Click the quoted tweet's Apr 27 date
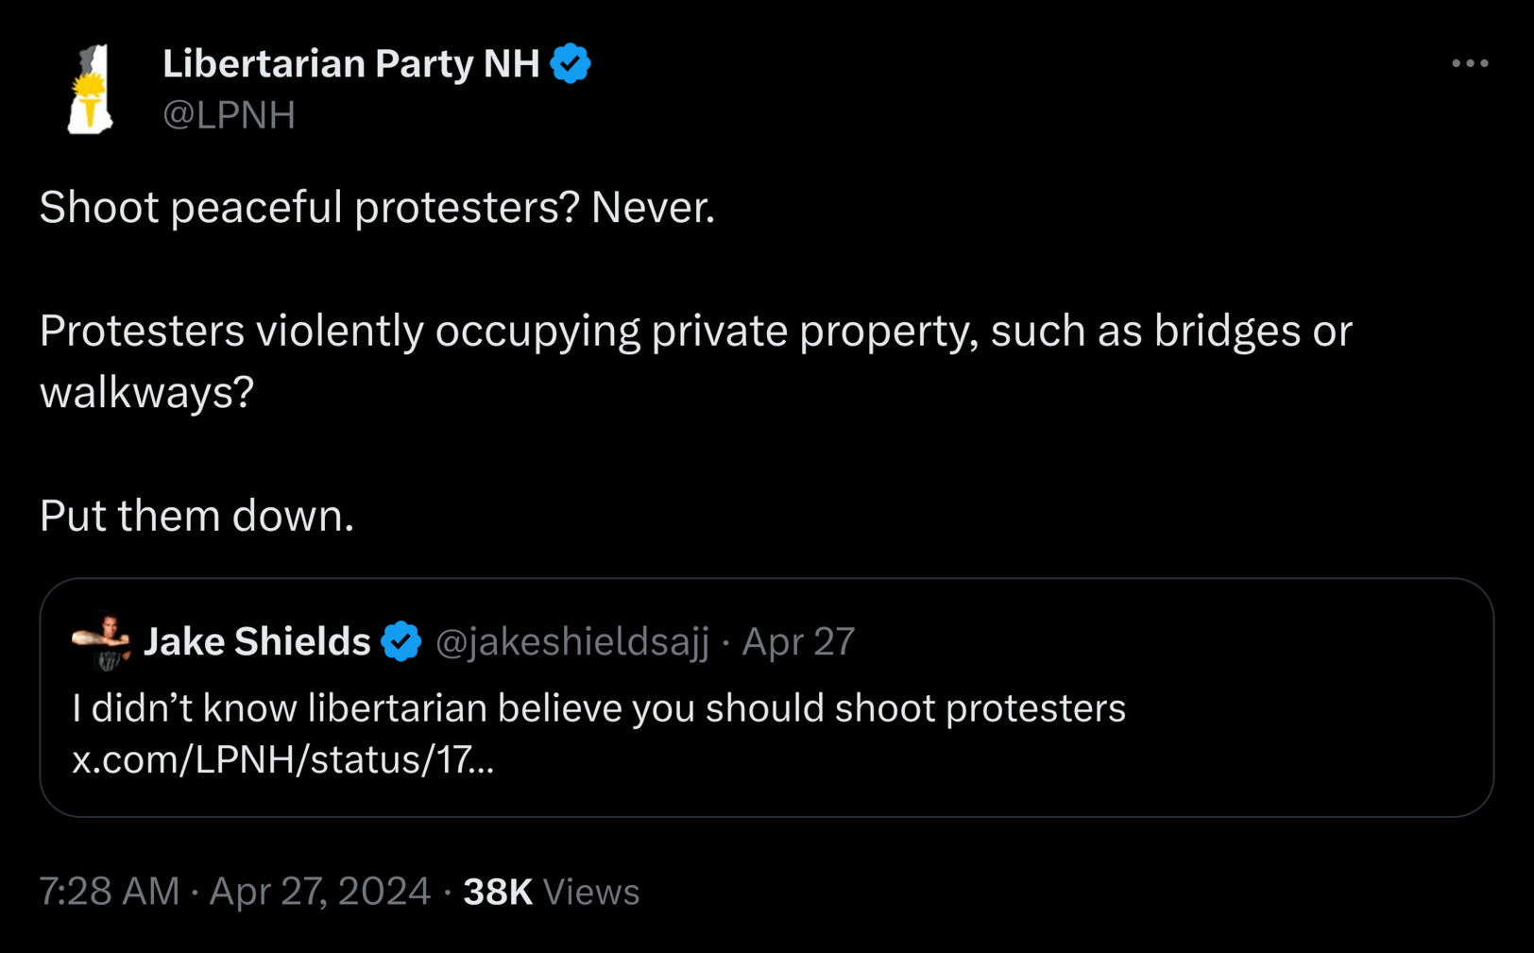Screen dimensions: 1534x953 798,642
